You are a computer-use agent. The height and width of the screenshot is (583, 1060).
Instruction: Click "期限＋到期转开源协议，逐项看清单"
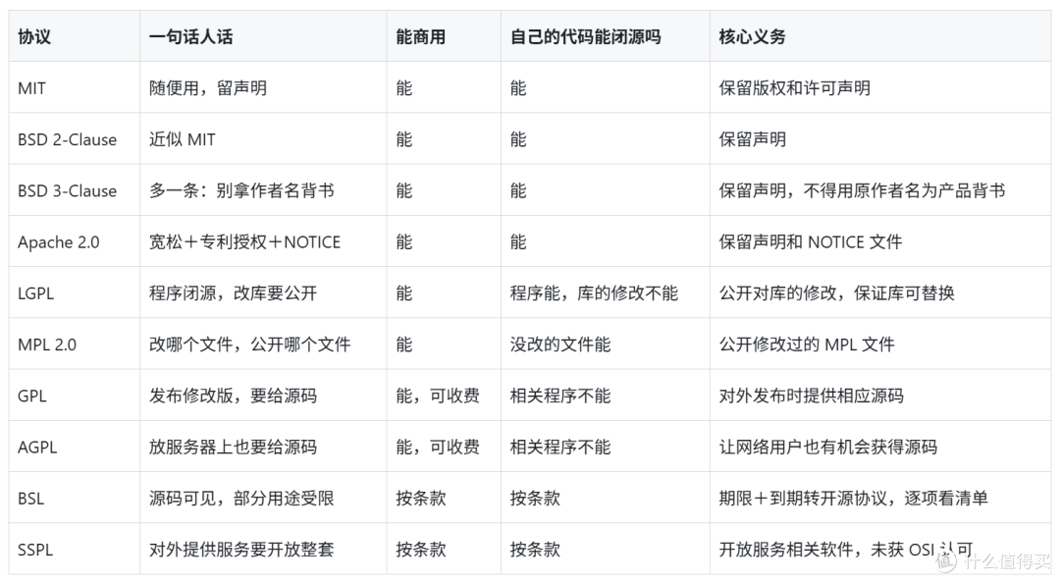pyautogui.click(x=853, y=499)
